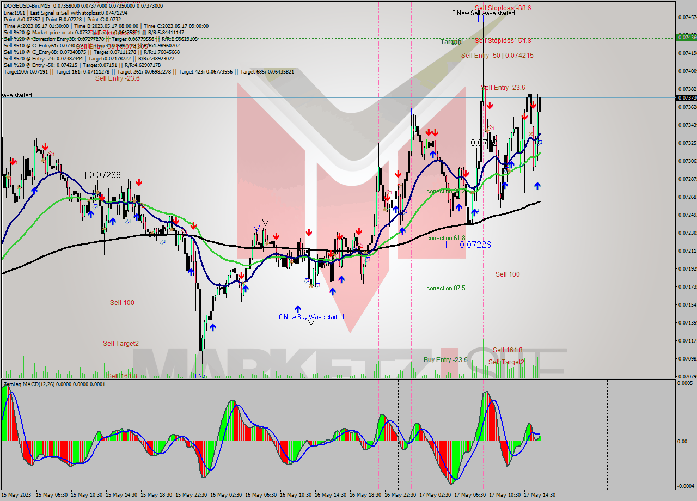Click the '16 May 14:30' time label
This screenshot has height=501, width=697.
pos(331,495)
